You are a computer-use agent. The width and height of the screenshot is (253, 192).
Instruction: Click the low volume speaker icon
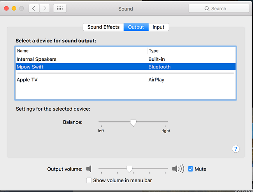(x=89, y=169)
